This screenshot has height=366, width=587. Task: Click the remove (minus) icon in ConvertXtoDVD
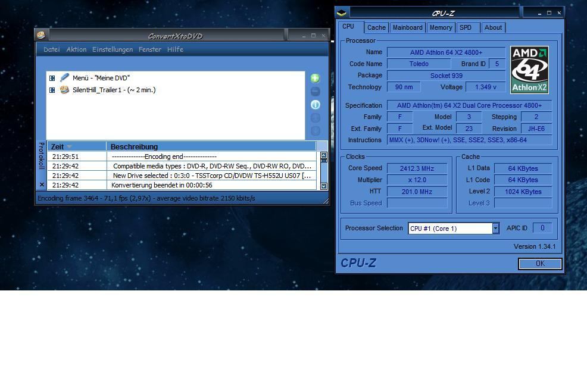click(315, 91)
